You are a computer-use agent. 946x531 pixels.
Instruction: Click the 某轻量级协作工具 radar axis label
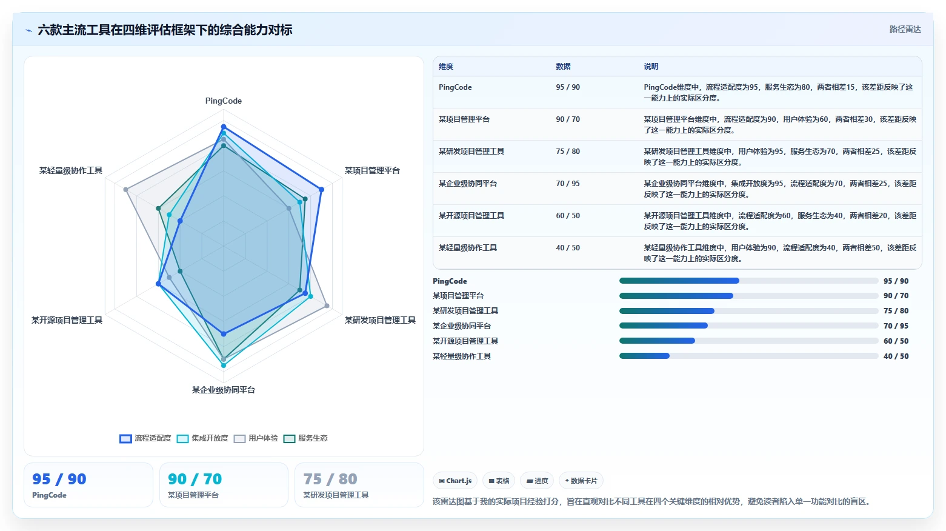click(71, 171)
